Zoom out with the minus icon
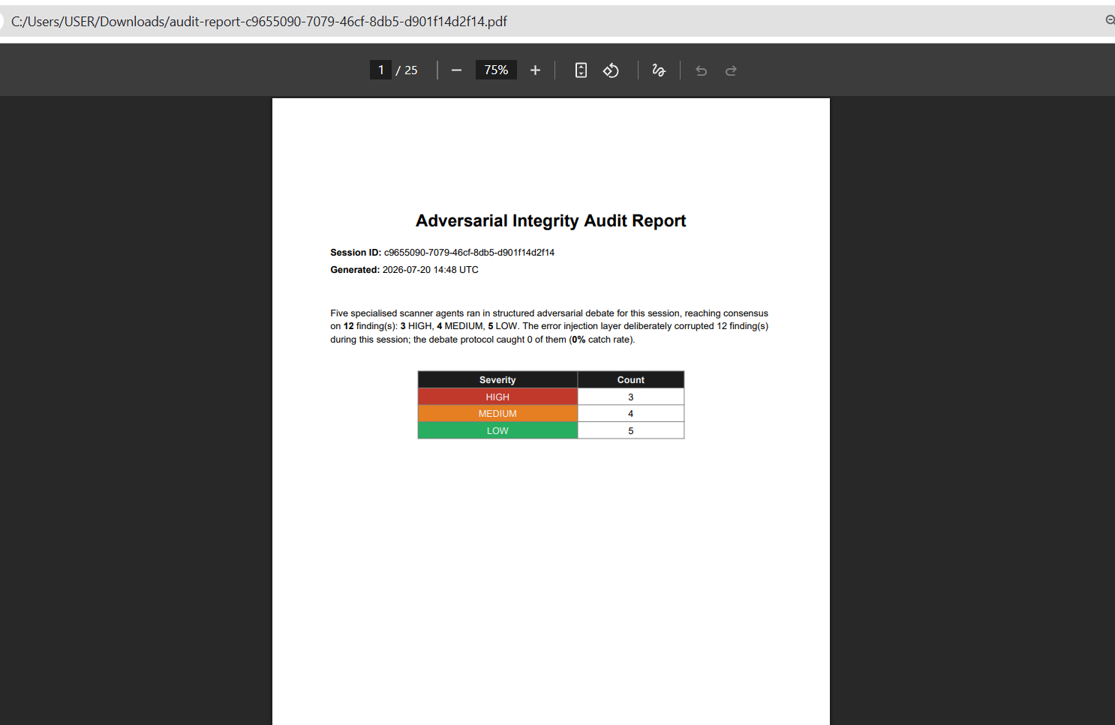Viewport: 1115px width, 725px height. (x=456, y=70)
